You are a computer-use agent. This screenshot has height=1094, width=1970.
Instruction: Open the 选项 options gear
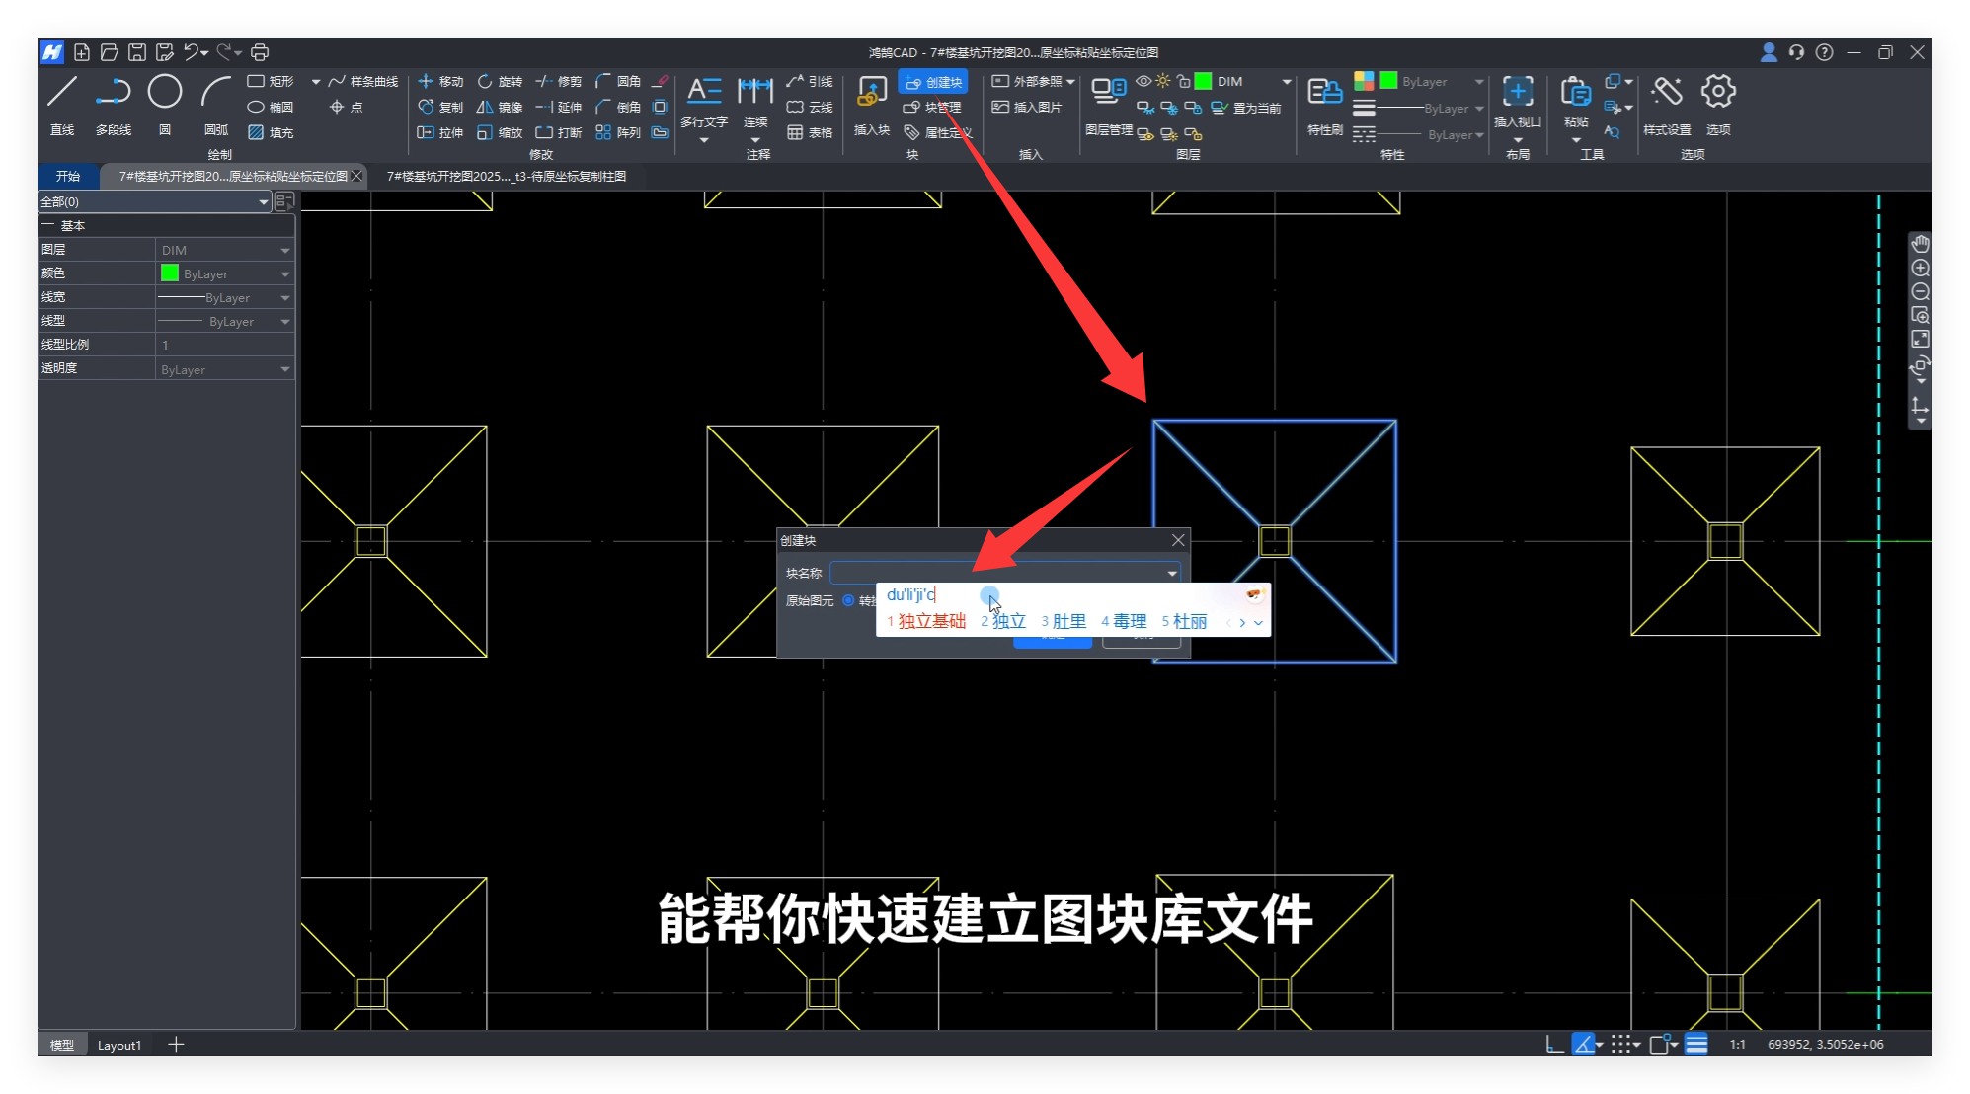coord(1718,93)
